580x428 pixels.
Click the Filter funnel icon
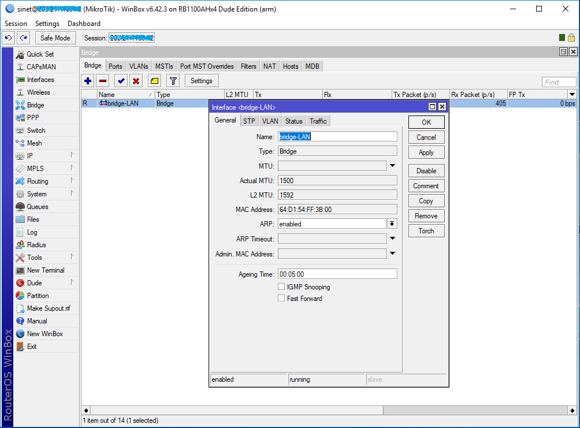pos(173,81)
